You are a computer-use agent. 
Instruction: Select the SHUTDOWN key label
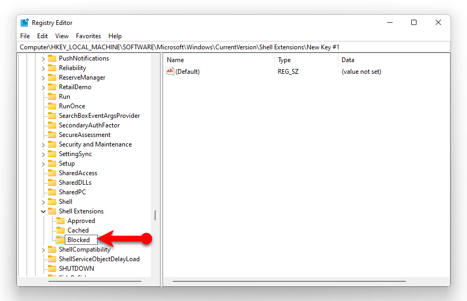[x=77, y=269]
